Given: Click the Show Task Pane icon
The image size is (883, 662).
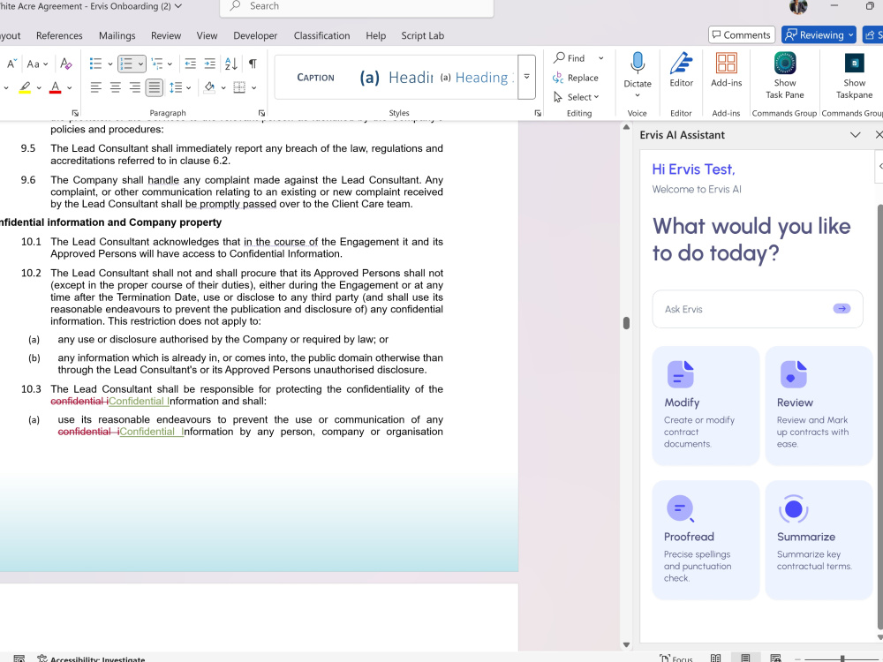Looking at the screenshot, I should pos(784,63).
